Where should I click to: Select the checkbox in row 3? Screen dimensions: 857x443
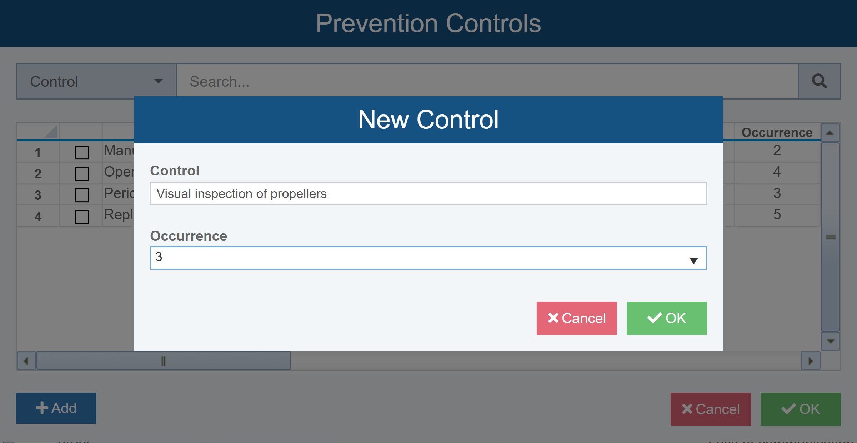point(82,195)
